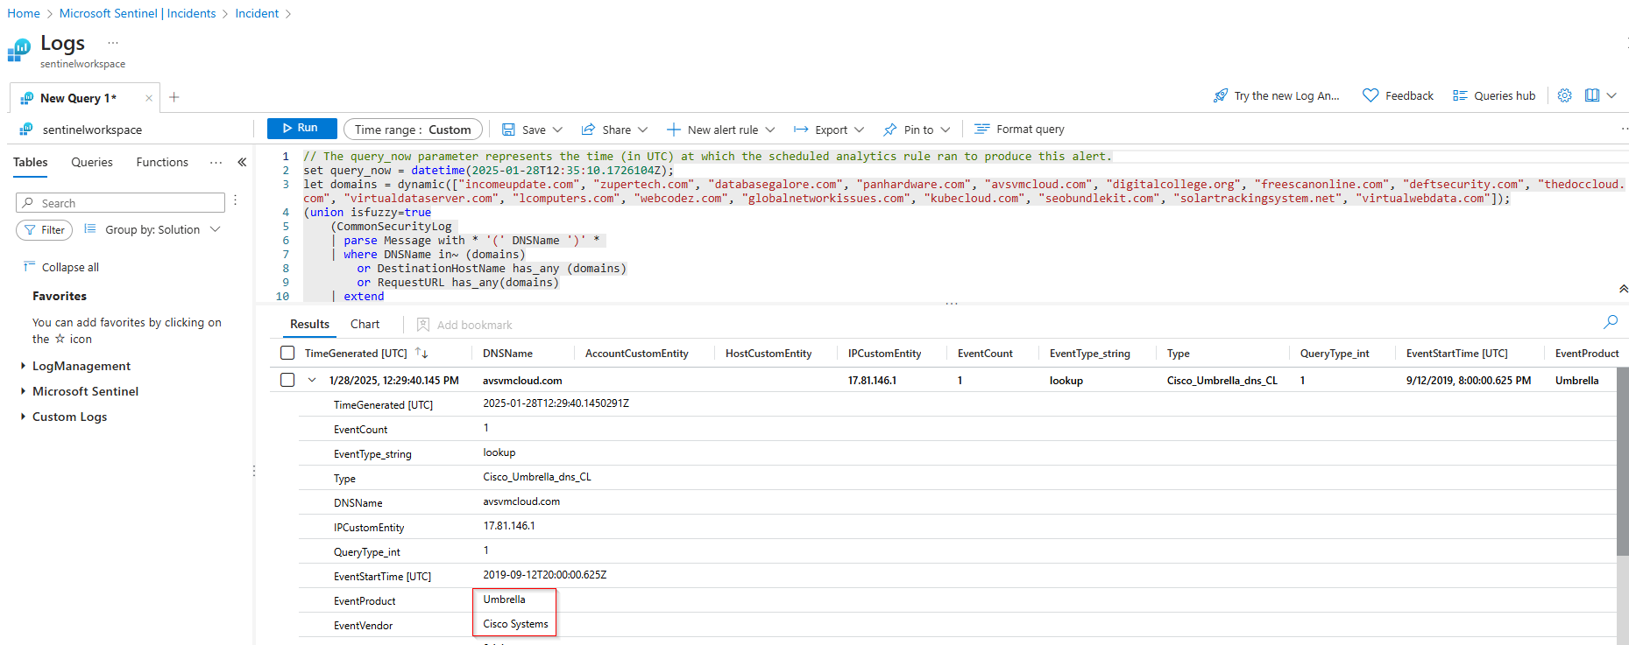Click the tables Search field

click(x=121, y=203)
